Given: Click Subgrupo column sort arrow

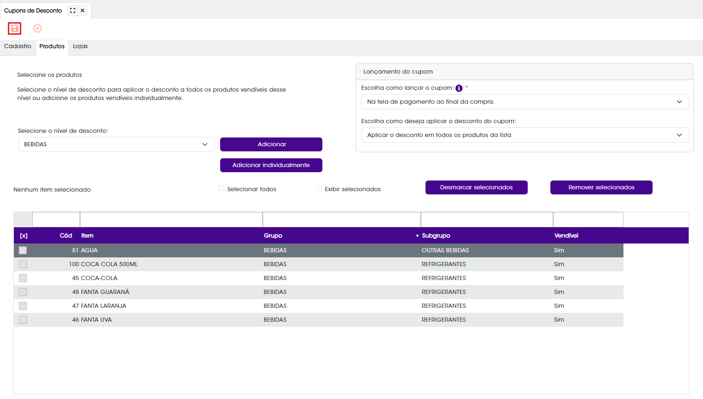Looking at the screenshot, I should [x=417, y=236].
